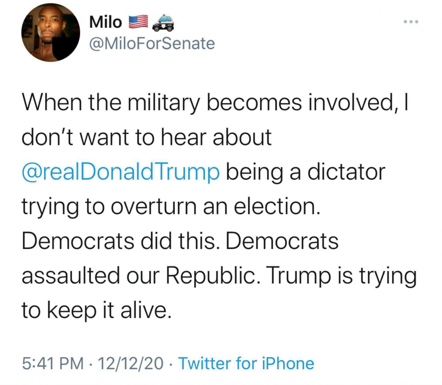Open the display name "Milo"
This screenshot has width=442, height=385.
[106, 22]
